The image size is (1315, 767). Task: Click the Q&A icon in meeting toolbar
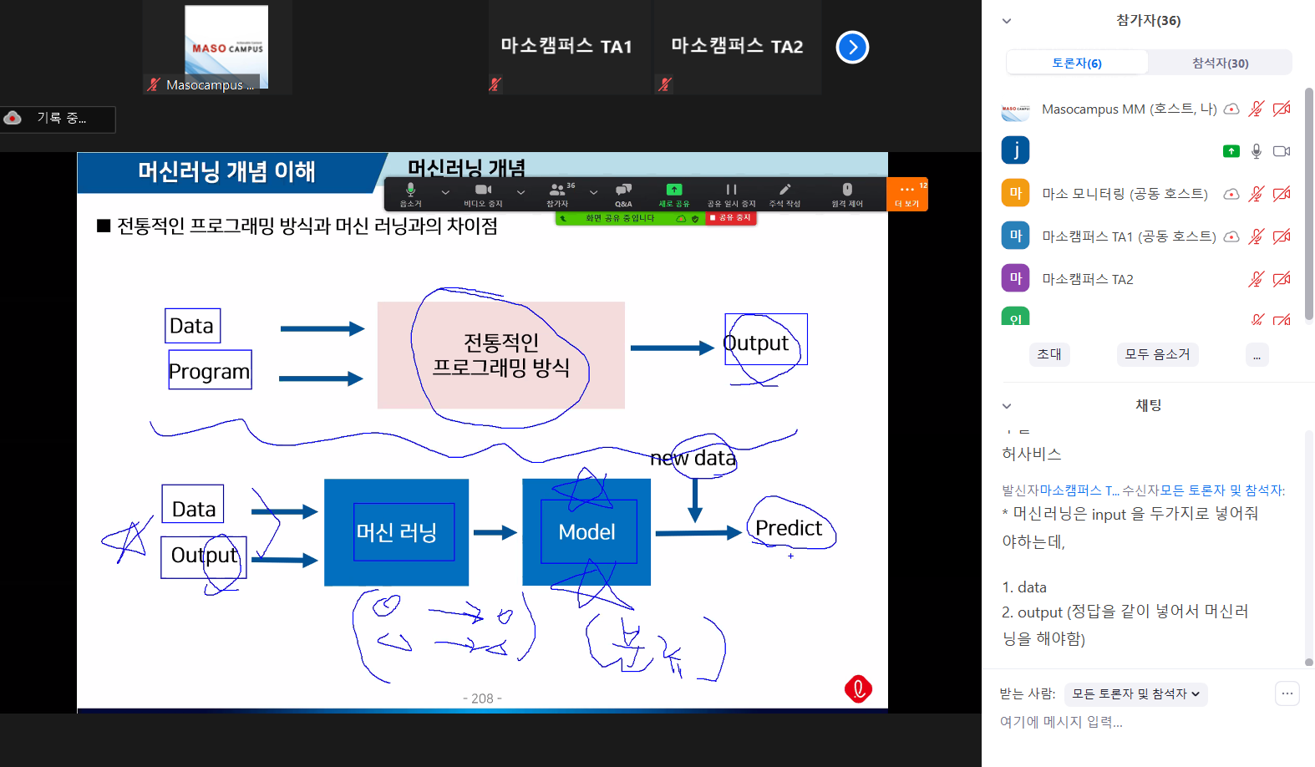click(623, 194)
